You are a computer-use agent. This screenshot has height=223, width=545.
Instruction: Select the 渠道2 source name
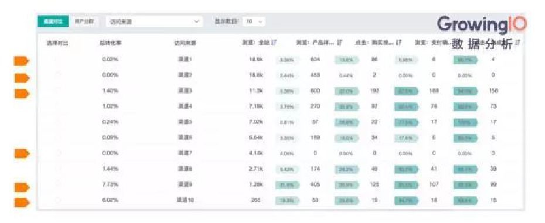click(x=185, y=75)
